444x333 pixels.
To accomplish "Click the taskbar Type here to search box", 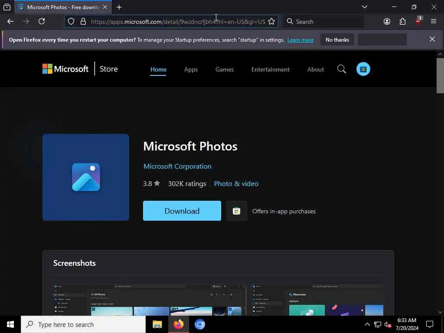I will pos(83,324).
